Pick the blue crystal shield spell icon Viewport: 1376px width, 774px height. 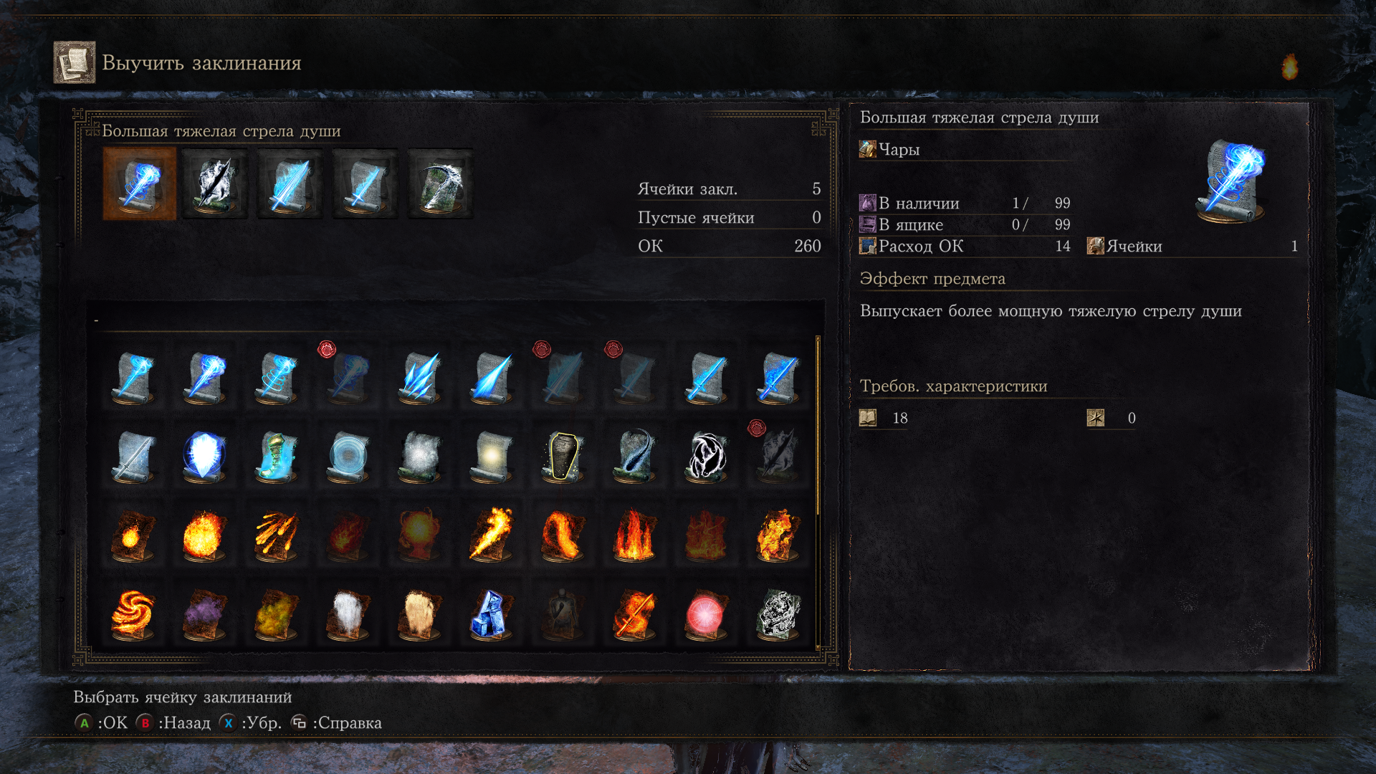pos(204,455)
